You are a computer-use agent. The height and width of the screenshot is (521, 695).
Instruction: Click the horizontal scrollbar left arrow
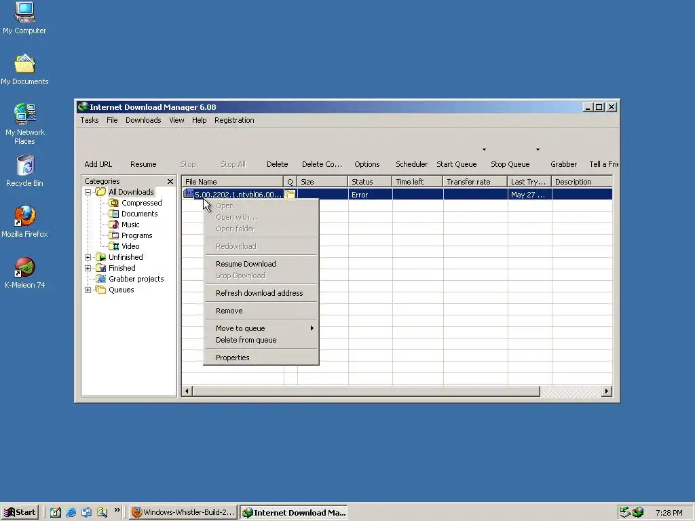coord(187,391)
